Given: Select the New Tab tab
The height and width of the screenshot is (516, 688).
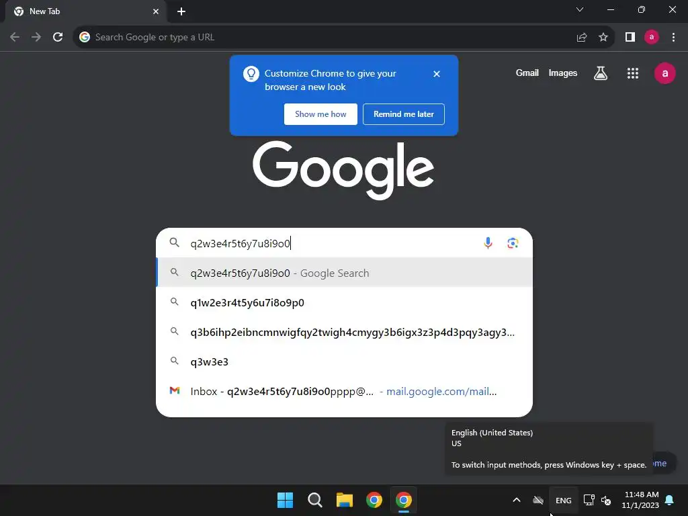Looking at the screenshot, I should 85,11.
